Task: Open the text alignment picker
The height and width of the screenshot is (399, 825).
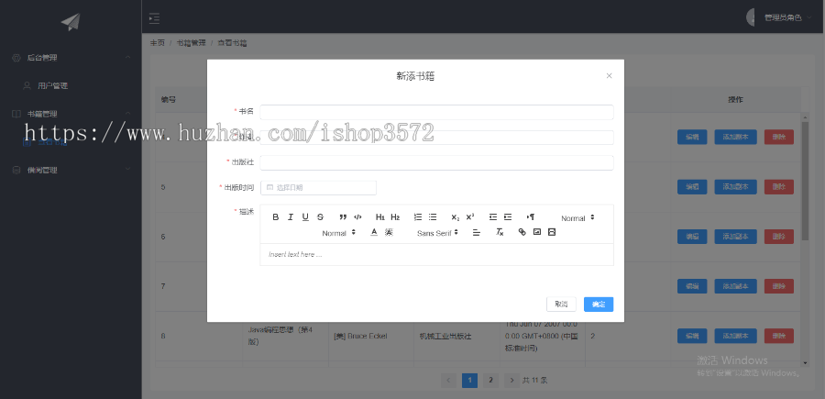Action: 476,232
